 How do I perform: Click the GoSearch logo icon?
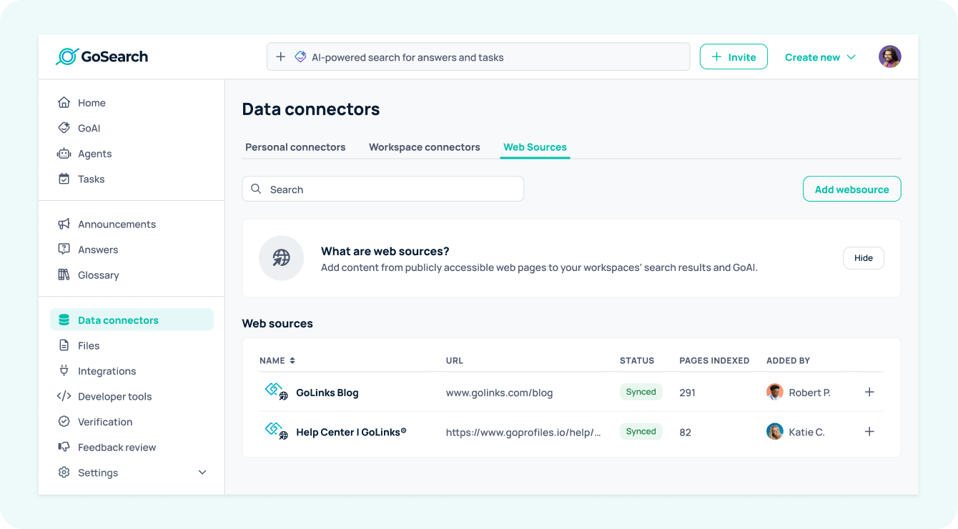(x=67, y=56)
